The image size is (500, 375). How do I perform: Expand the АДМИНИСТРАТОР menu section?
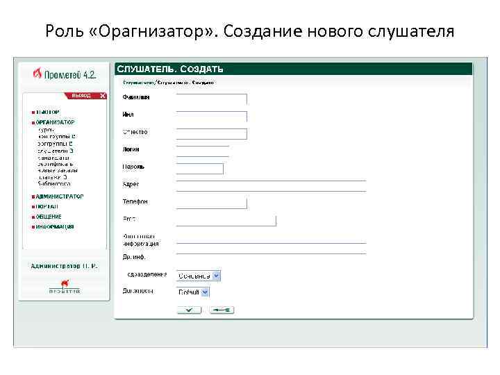click(x=59, y=197)
